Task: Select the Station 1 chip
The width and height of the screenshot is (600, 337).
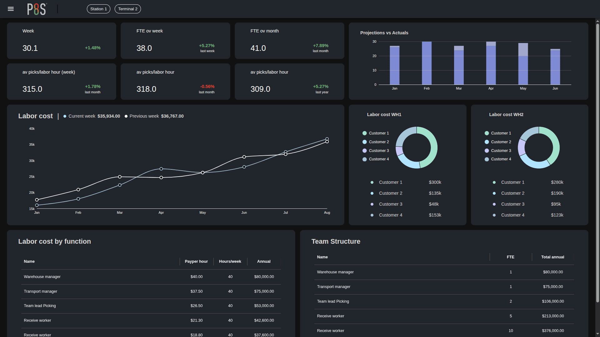Action: point(98,9)
